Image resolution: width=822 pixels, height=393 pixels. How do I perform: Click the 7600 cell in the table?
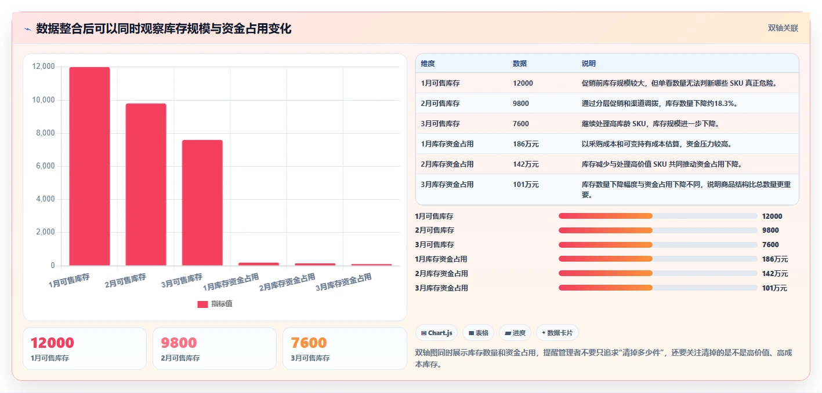521,124
